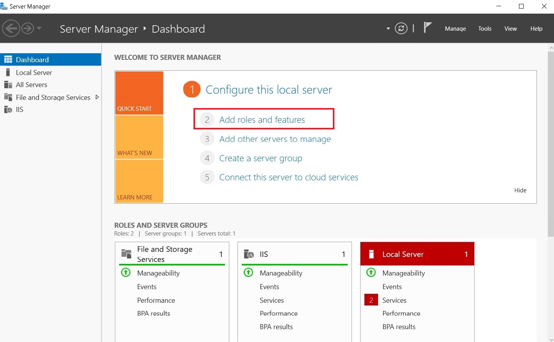This screenshot has width=554, height=342.
Task: Click the IIS icon on the roles tile
Action: coord(248,254)
